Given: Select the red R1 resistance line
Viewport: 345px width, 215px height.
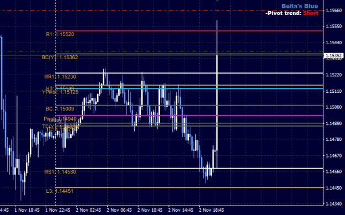Looking at the screenshot, I should click(189, 30).
